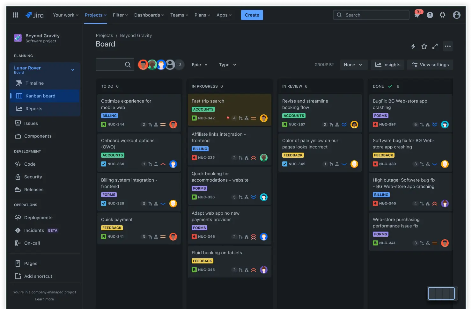Click the automation lightning bolt icon
Viewport: 472px width, 309px height.
click(413, 46)
